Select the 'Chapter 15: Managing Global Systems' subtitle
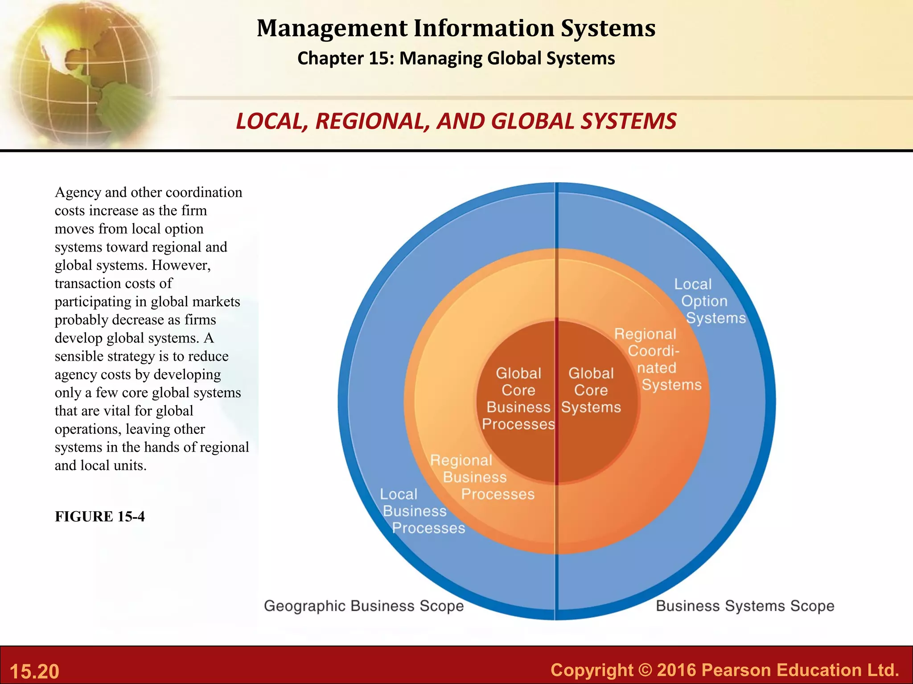This screenshot has height=684, width=913. pyautogui.click(x=456, y=58)
